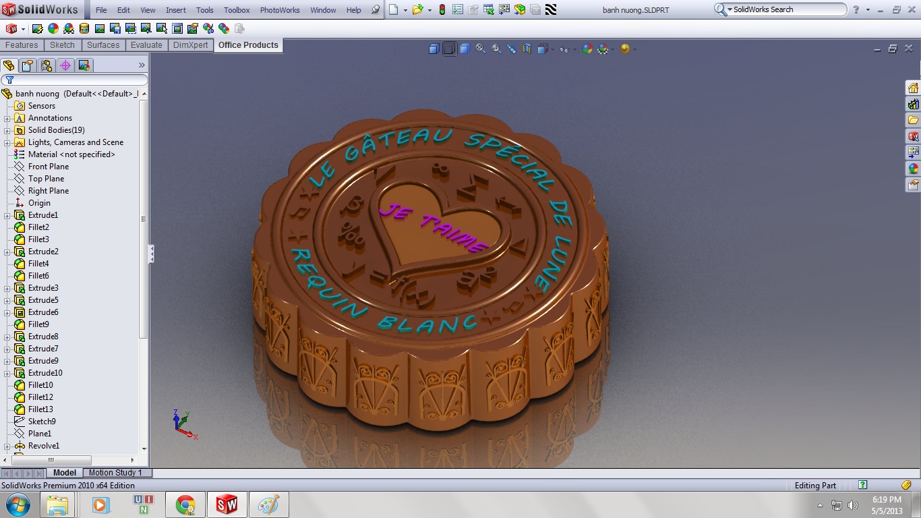Click the Edit Appearance ball in heads-up toolbar
The height and width of the screenshot is (518, 921).
(x=587, y=49)
